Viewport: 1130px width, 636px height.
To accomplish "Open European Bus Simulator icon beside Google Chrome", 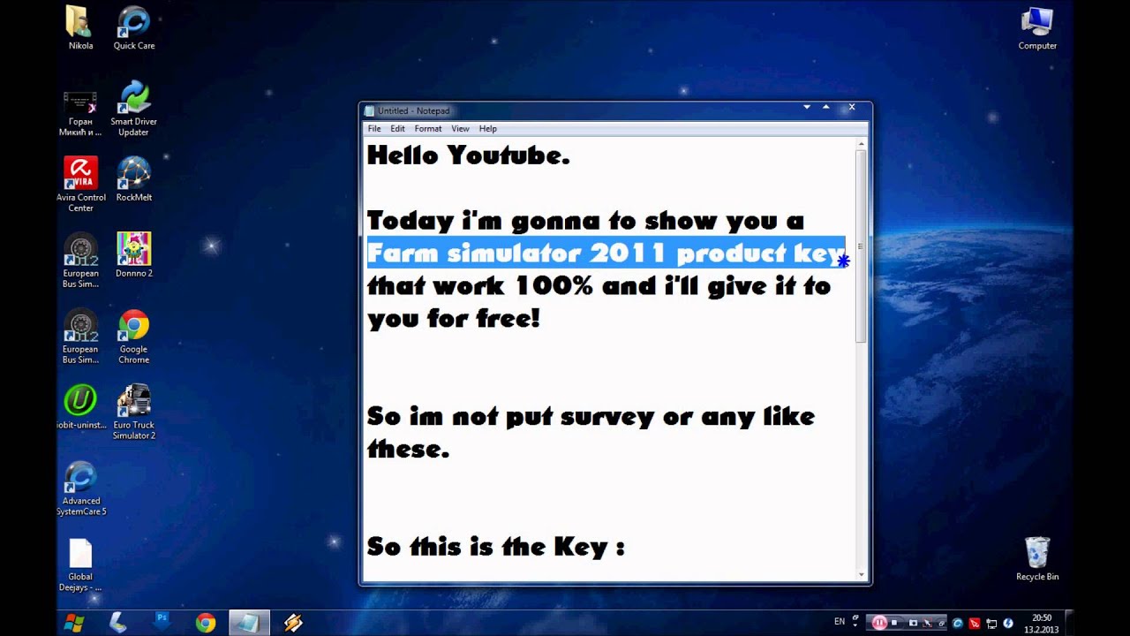I will (80, 336).
